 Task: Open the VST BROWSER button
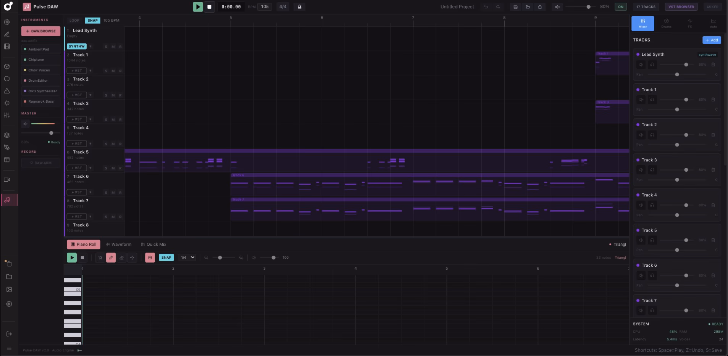(681, 6)
